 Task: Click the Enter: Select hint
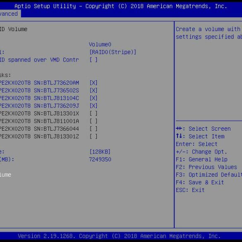[196, 144]
